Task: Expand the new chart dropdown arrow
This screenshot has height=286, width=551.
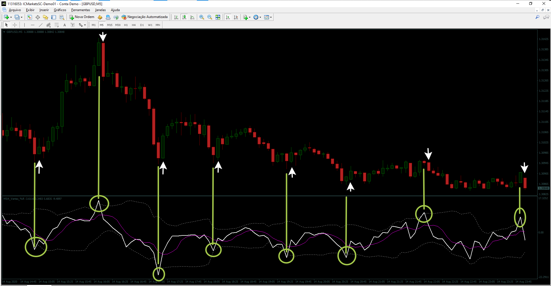Action: (x=11, y=17)
